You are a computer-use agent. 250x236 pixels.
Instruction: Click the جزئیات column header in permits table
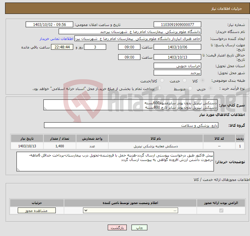pyautogui.click(x=37, y=203)
